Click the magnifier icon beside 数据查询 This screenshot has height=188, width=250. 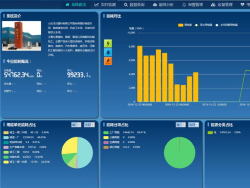pos(126,5)
